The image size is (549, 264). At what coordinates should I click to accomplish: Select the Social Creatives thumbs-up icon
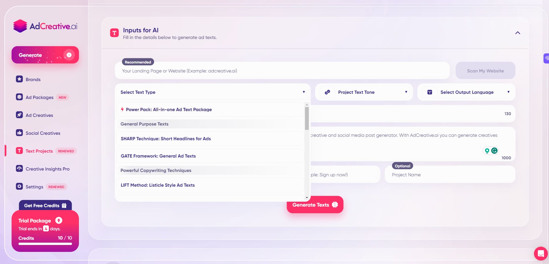click(x=19, y=133)
